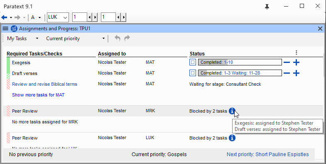Select the Draft verses task text
This screenshot has width=326, height=164.
(x=25, y=73)
